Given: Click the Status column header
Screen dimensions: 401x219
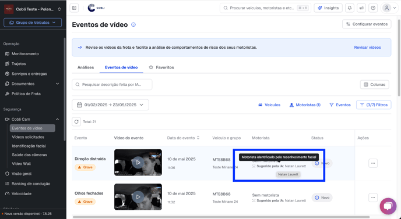Looking at the screenshot, I should point(317,138).
